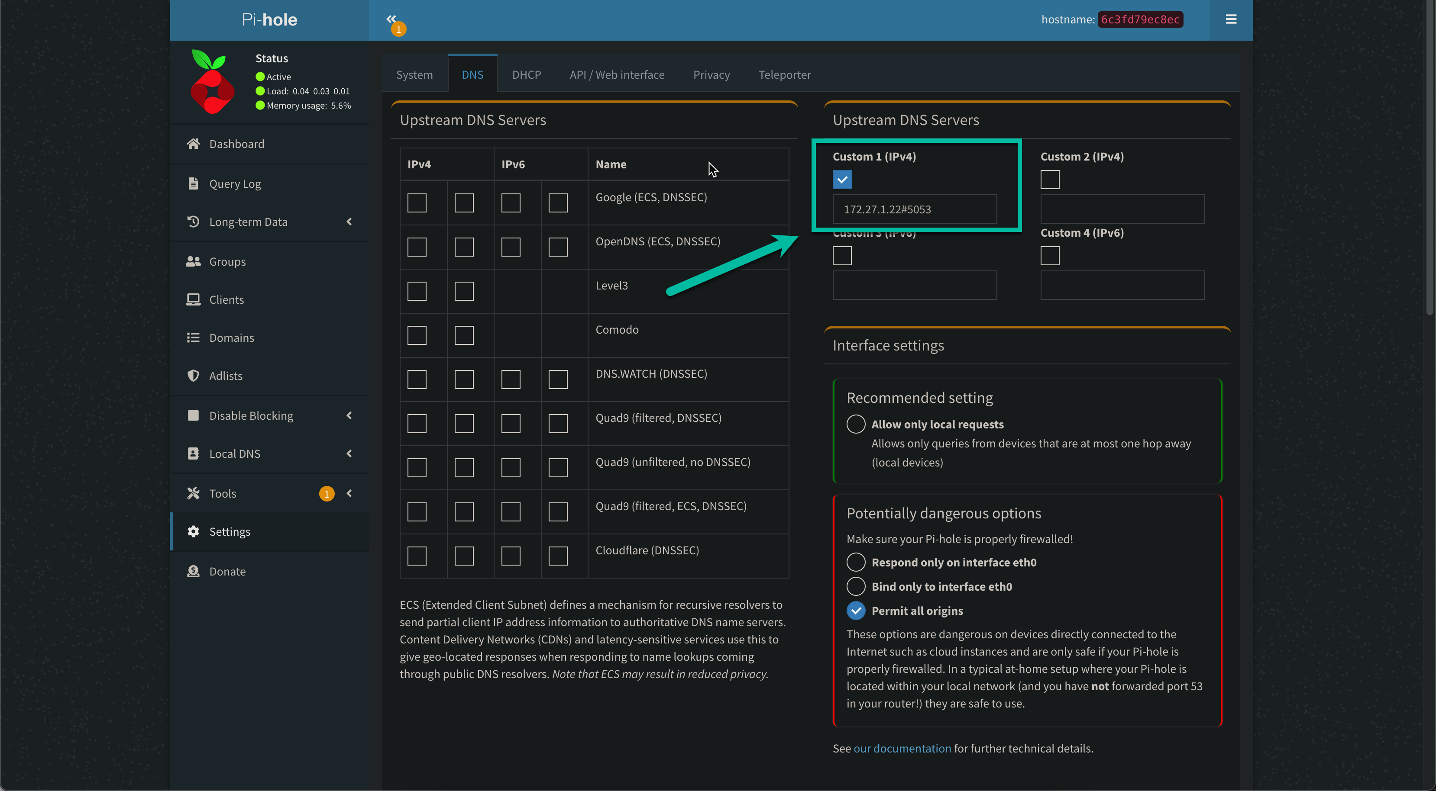Open the hamburger menu at top right
The image size is (1436, 791).
(x=1231, y=19)
